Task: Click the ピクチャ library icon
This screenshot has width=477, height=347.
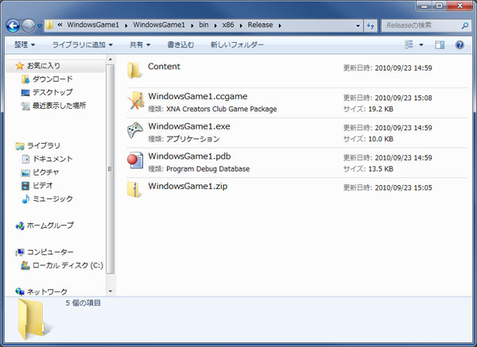Action: coord(25,172)
